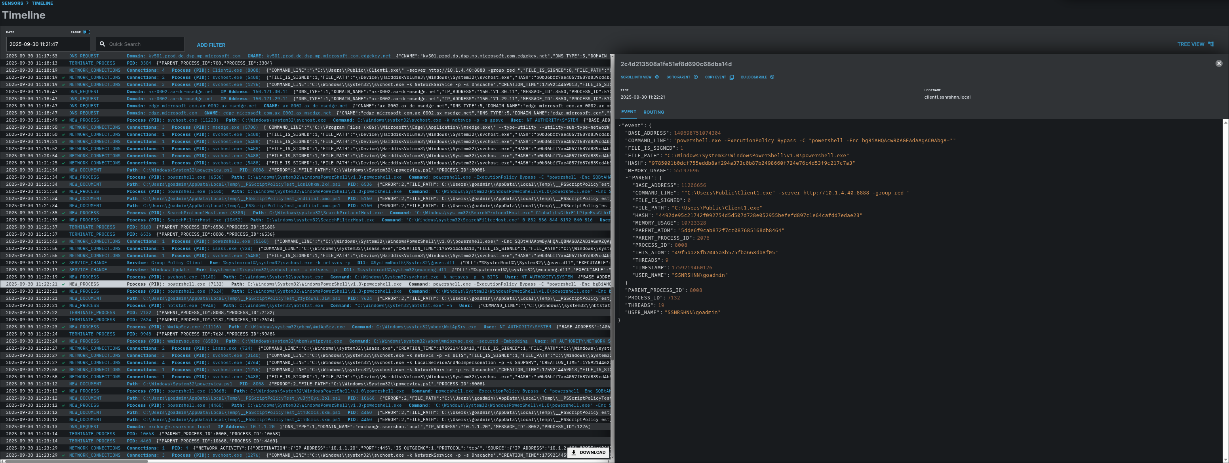Collapse the "PARENT" JSON node
1229x463 pixels.
point(627,177)
